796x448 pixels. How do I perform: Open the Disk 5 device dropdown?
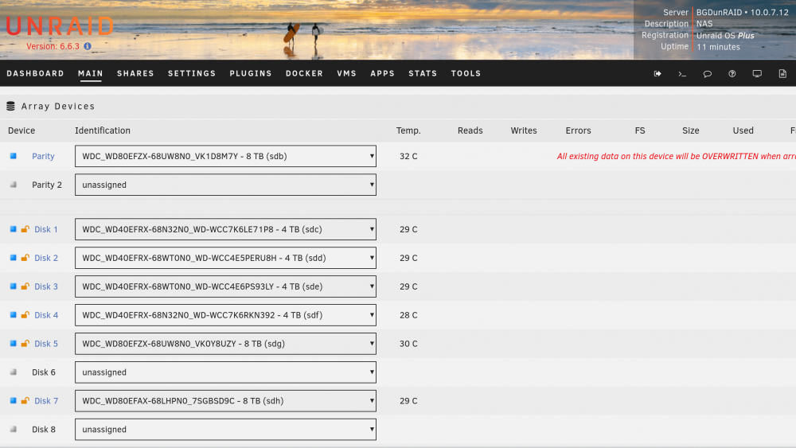[225, 344]
